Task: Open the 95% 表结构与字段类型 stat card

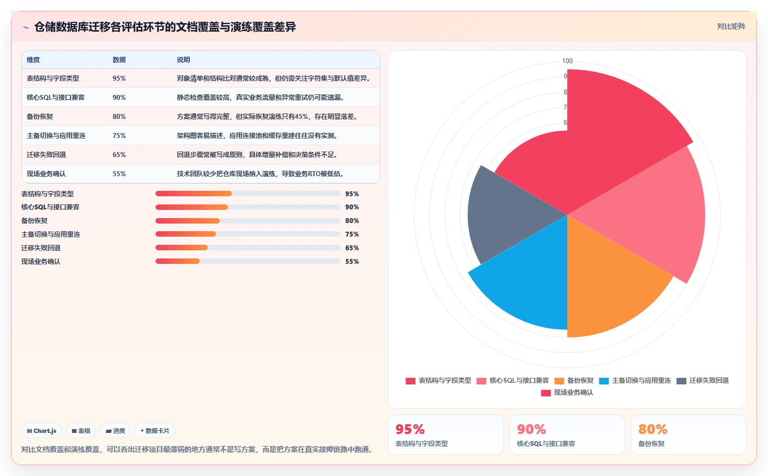Action: (x=446, y=435)
